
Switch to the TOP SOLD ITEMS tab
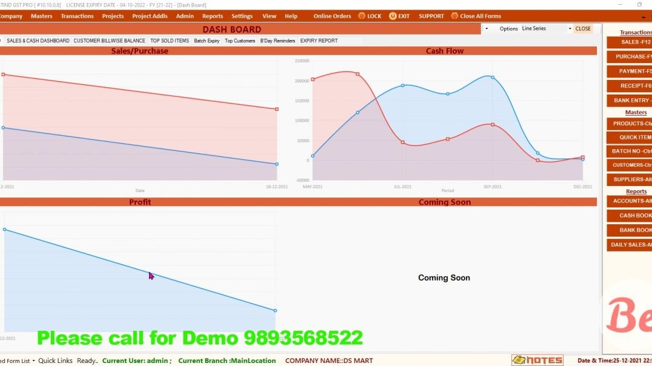point(170,41)
